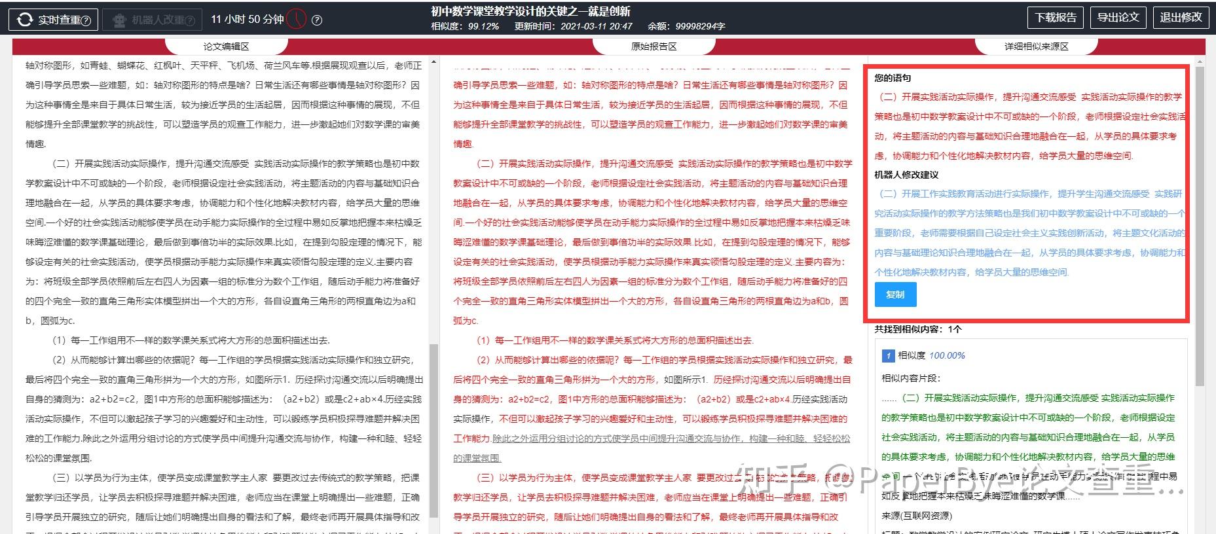Screen dimensions: 1216x534
Task: Click the robot icon on 机器人改重
Action: tap(119, 20)
